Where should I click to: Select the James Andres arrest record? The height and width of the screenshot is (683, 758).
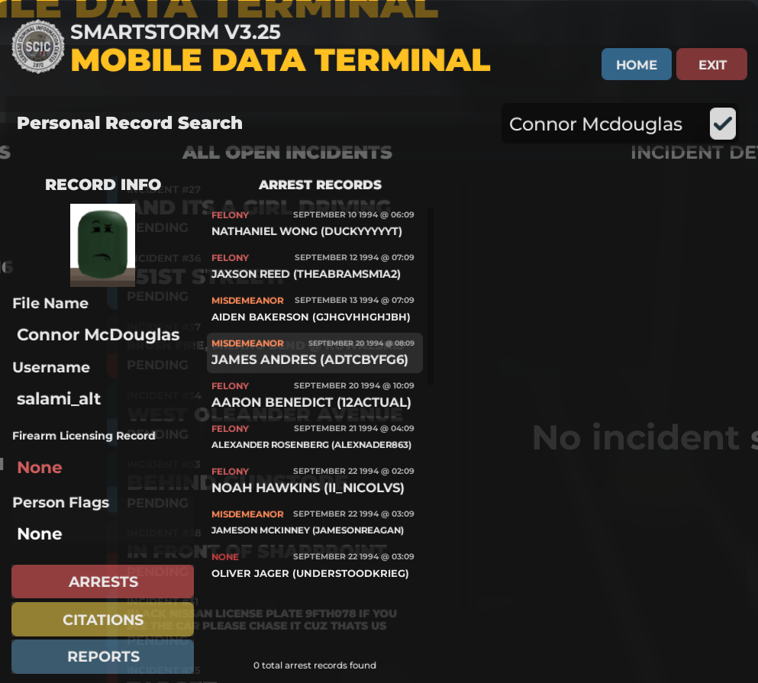click(314, 353)
